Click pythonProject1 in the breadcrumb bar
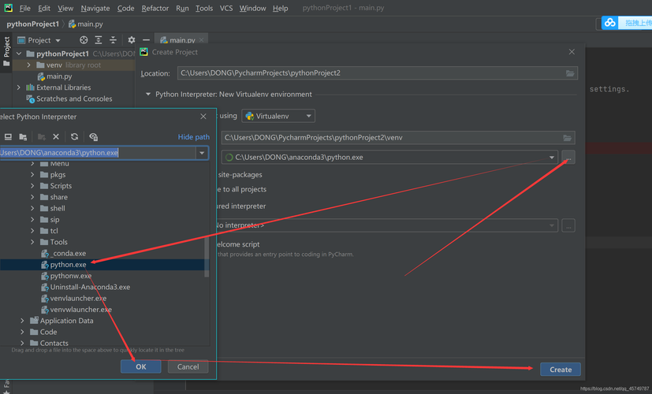Screen dimensions: 652x394 [x=33, y=24]
